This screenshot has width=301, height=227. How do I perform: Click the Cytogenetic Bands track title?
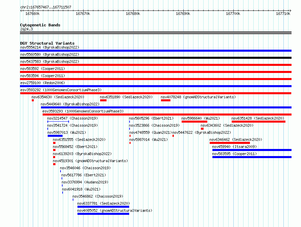tap(40, 25)
